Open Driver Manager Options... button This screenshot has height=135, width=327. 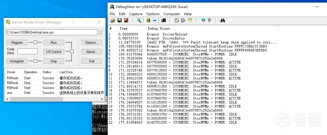click(92, 42)
